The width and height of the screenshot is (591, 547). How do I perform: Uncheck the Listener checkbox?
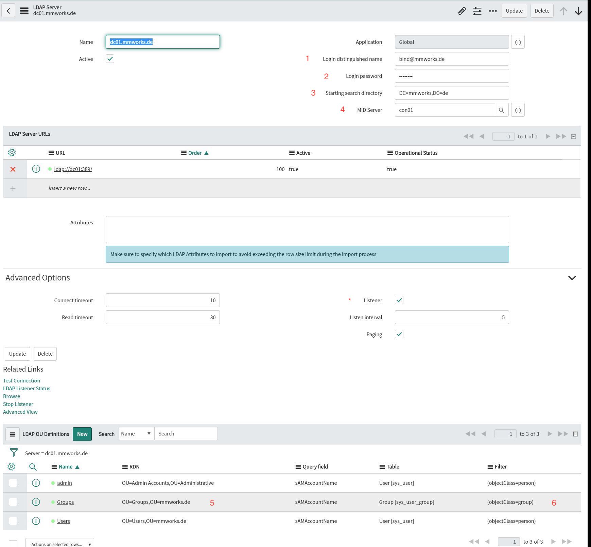coord(399,300)
